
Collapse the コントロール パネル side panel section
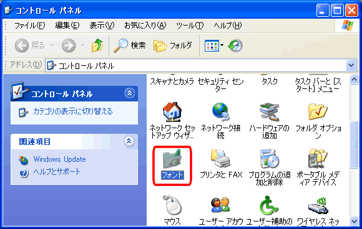(130, 93)
